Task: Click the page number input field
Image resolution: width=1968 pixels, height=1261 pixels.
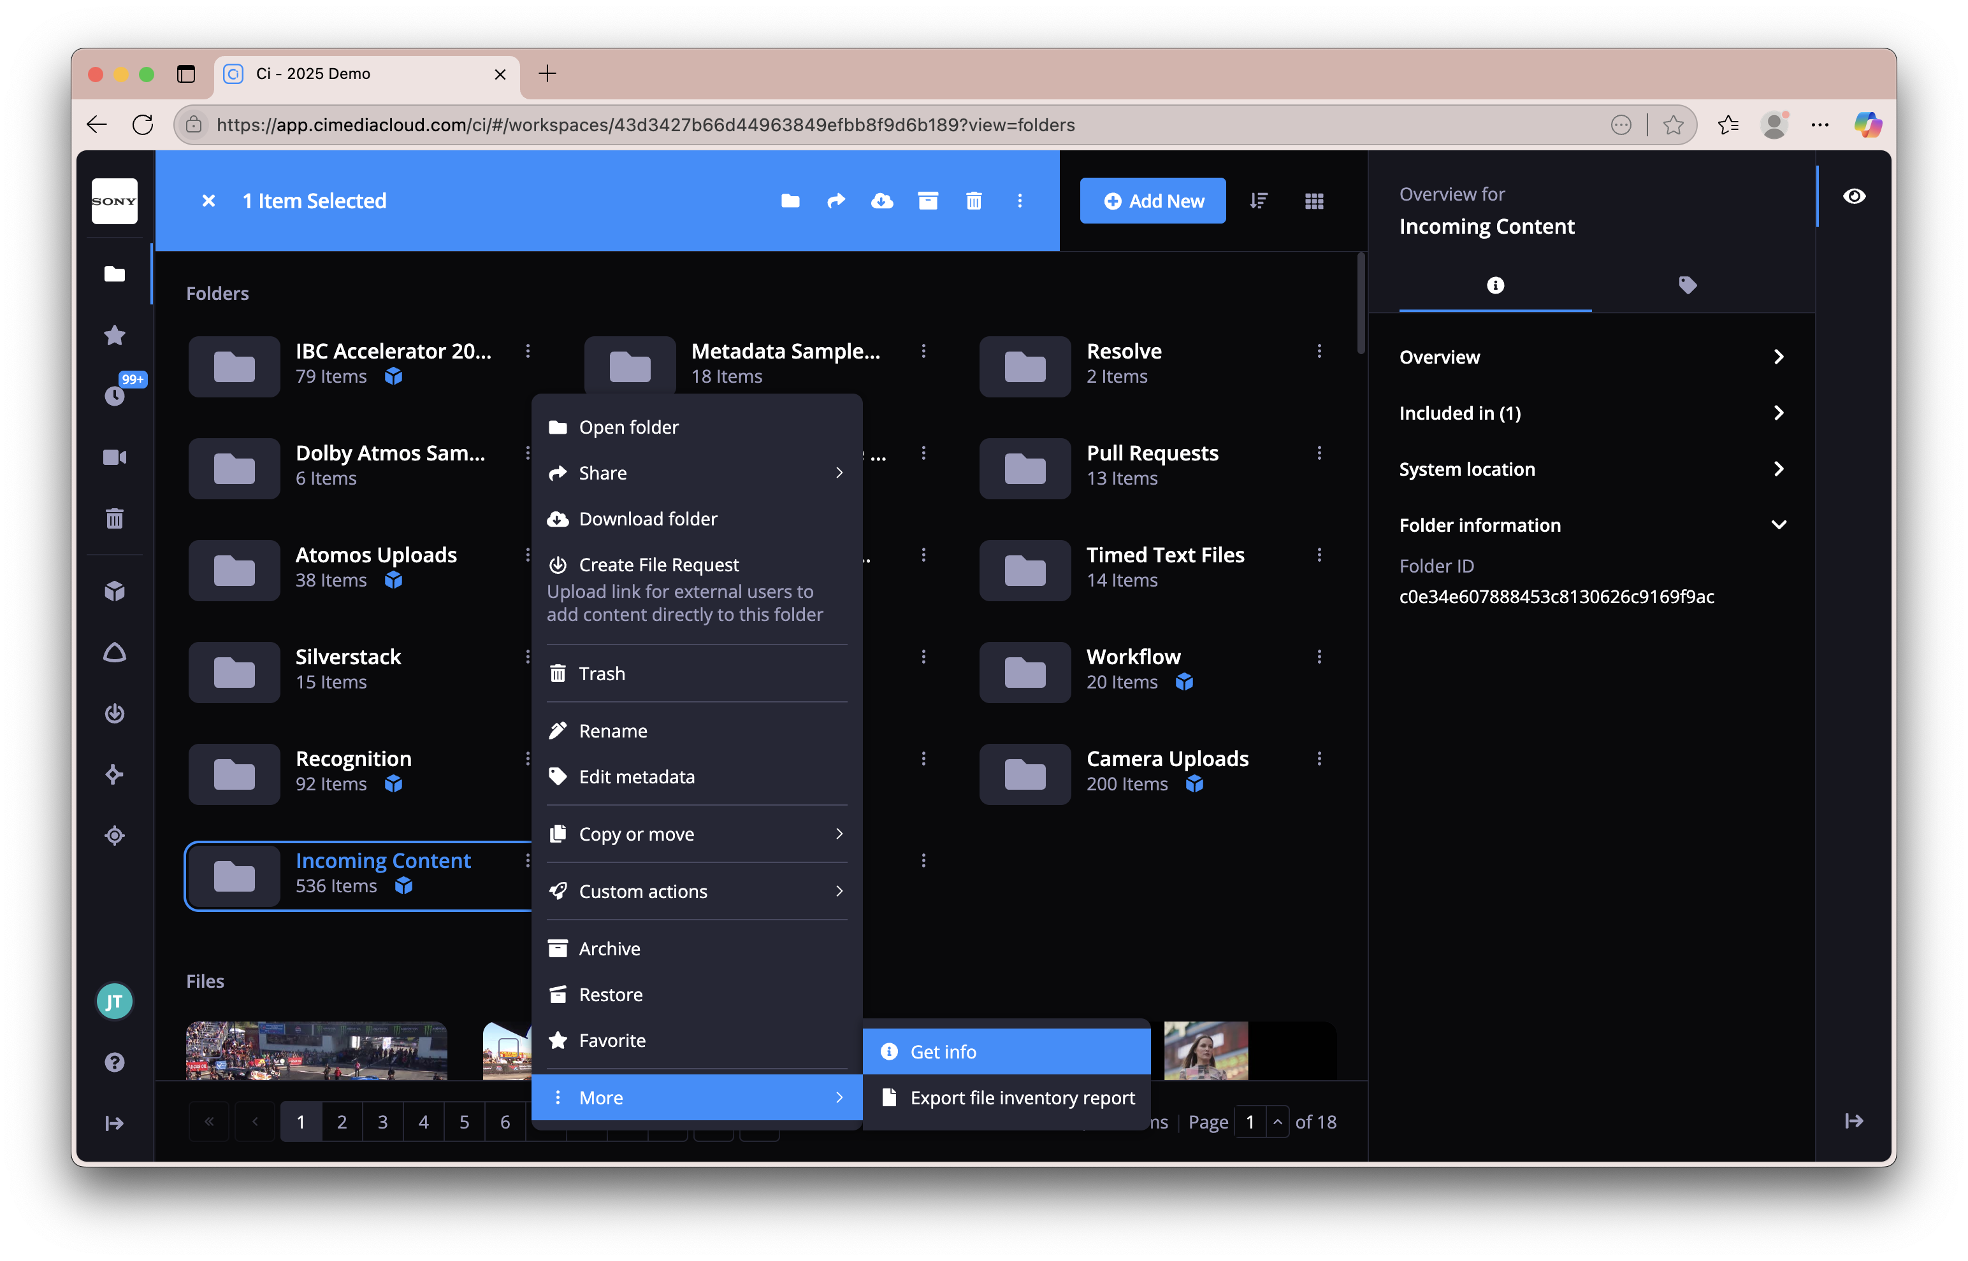Action: point(1250,1123)
